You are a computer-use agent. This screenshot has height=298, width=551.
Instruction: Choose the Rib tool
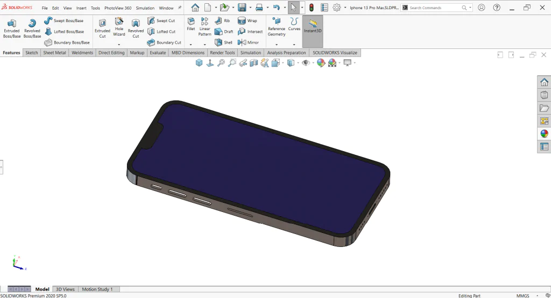click(222, 21)
